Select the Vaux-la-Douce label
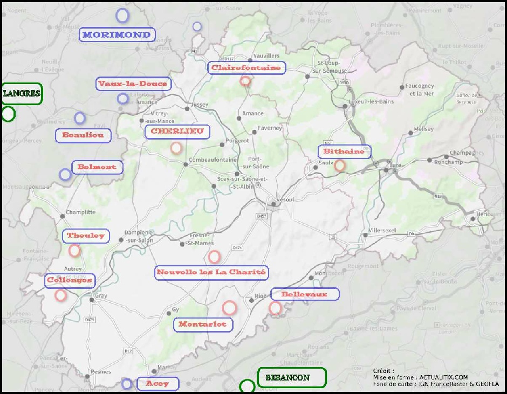This screenshot has width=507, height=394. (134, 84)
